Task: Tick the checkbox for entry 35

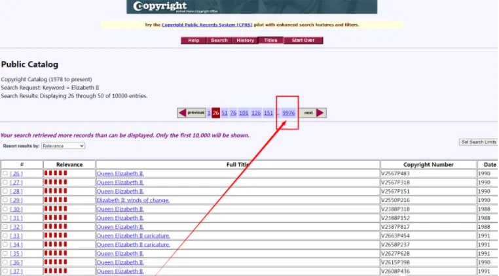Action: [5, 253]
